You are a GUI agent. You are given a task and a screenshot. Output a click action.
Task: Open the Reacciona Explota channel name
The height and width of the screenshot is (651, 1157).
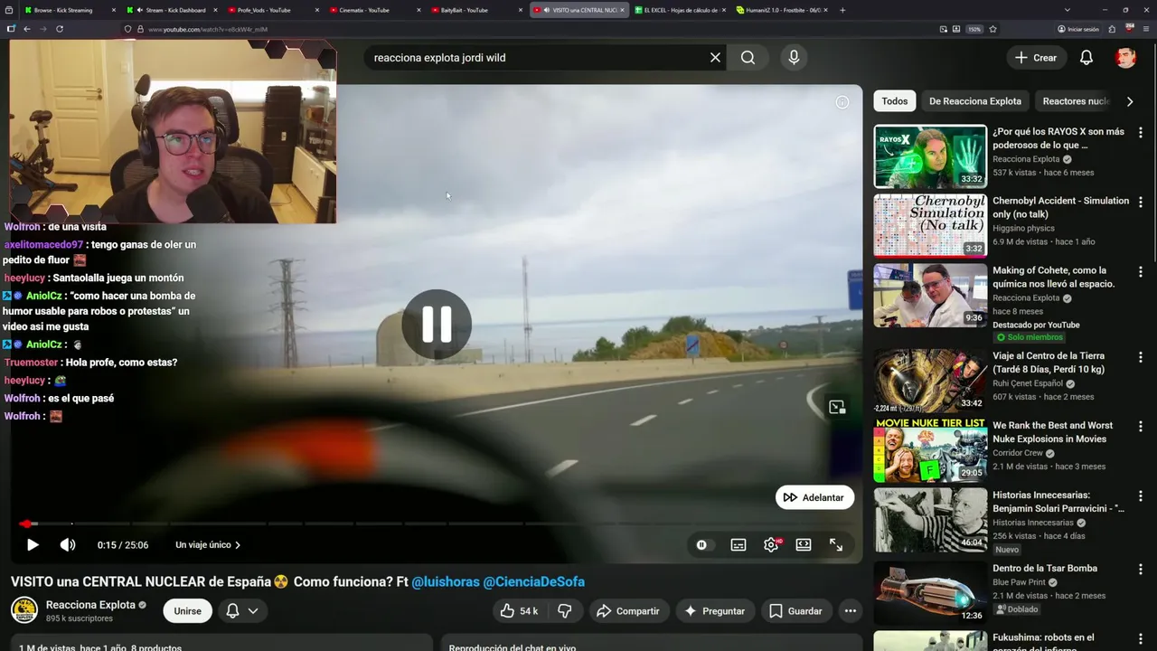90,605
